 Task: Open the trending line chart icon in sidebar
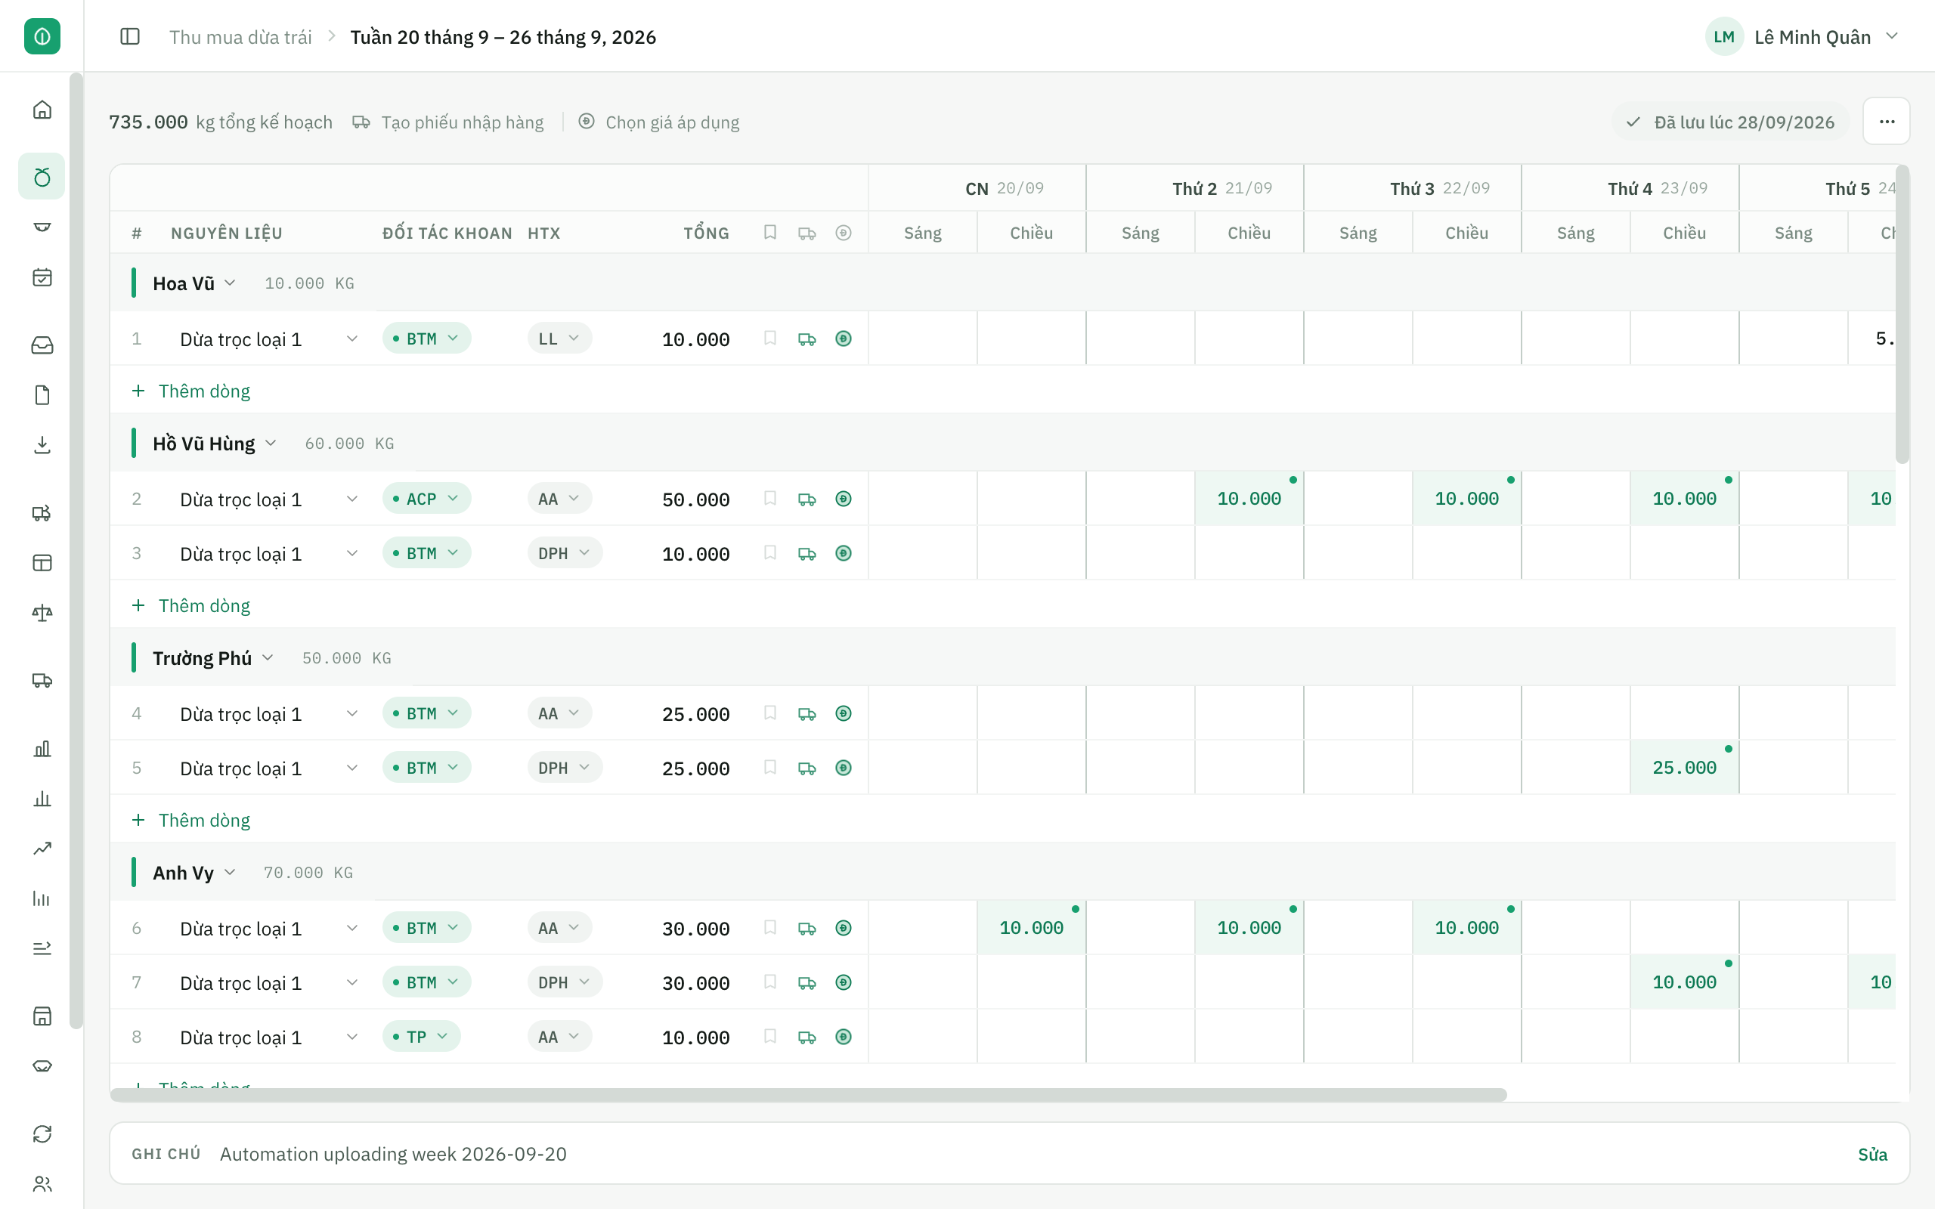[x=42, y=849]
